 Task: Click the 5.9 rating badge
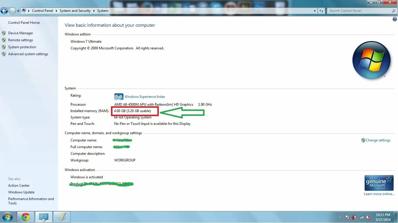pos(119,97)
